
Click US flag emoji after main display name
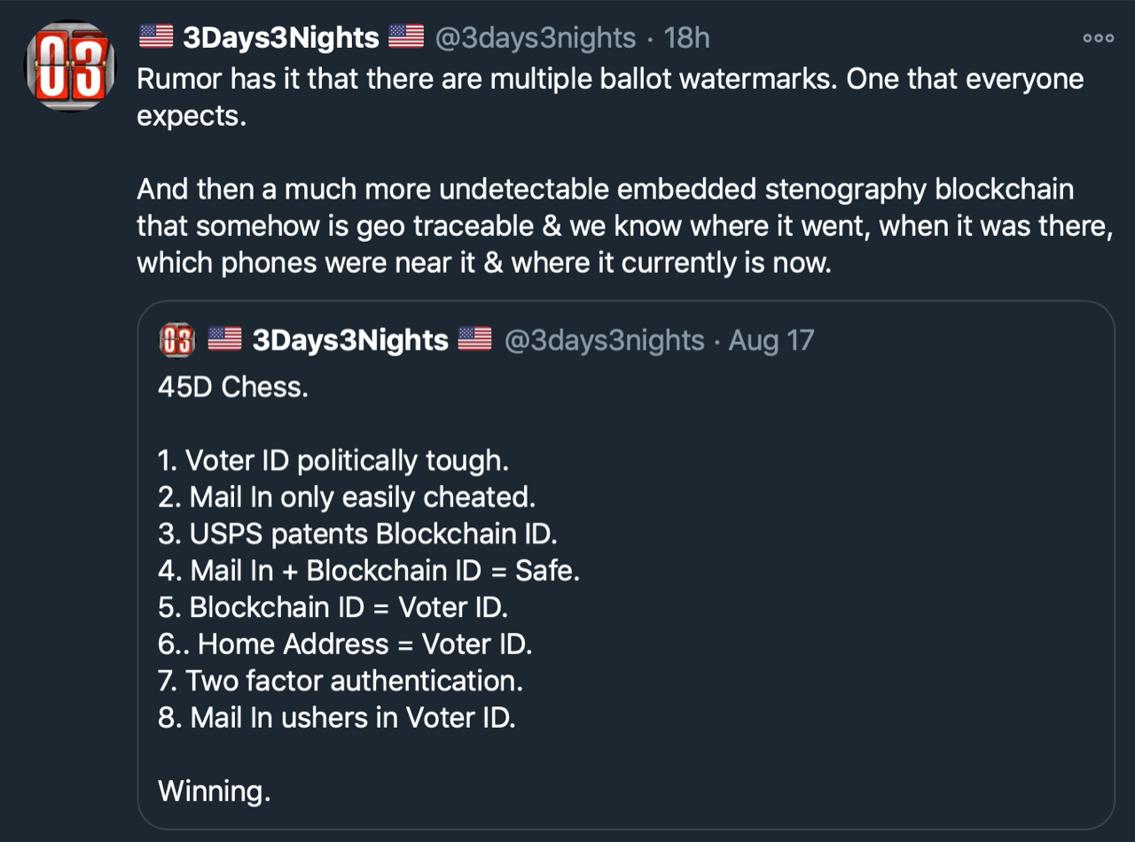click(406, 36)
